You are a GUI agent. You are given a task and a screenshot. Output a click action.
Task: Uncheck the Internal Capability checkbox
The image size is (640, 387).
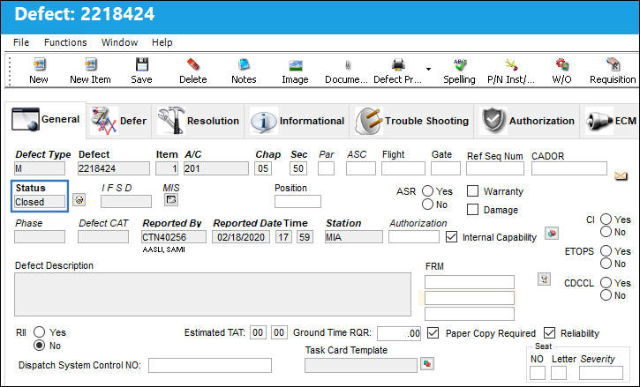(451, 237)
